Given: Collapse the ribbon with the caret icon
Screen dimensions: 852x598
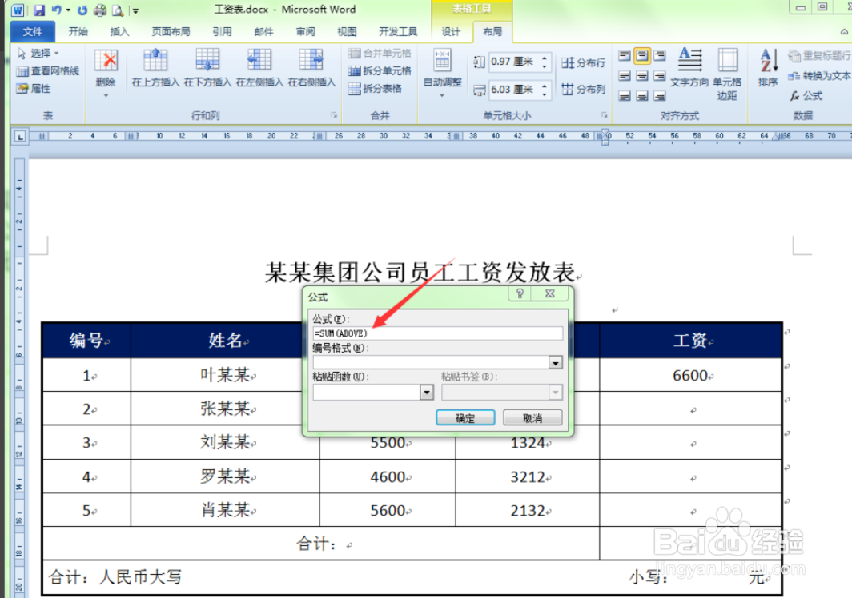Looking at the screenshot, I should [844, 31].
